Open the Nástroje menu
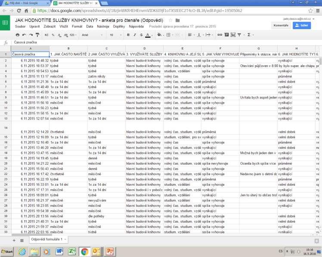 [x=103, y=27]
